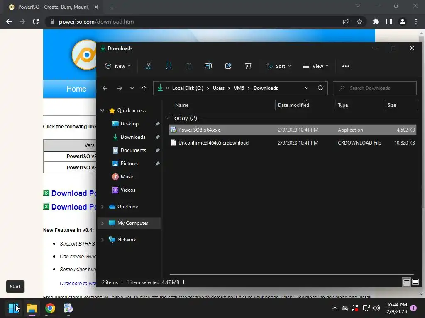This screenshot has width=425, height=318.
Task: Click the Rename icon in Explorer toolbar
Action: click(x=208, y=66)
